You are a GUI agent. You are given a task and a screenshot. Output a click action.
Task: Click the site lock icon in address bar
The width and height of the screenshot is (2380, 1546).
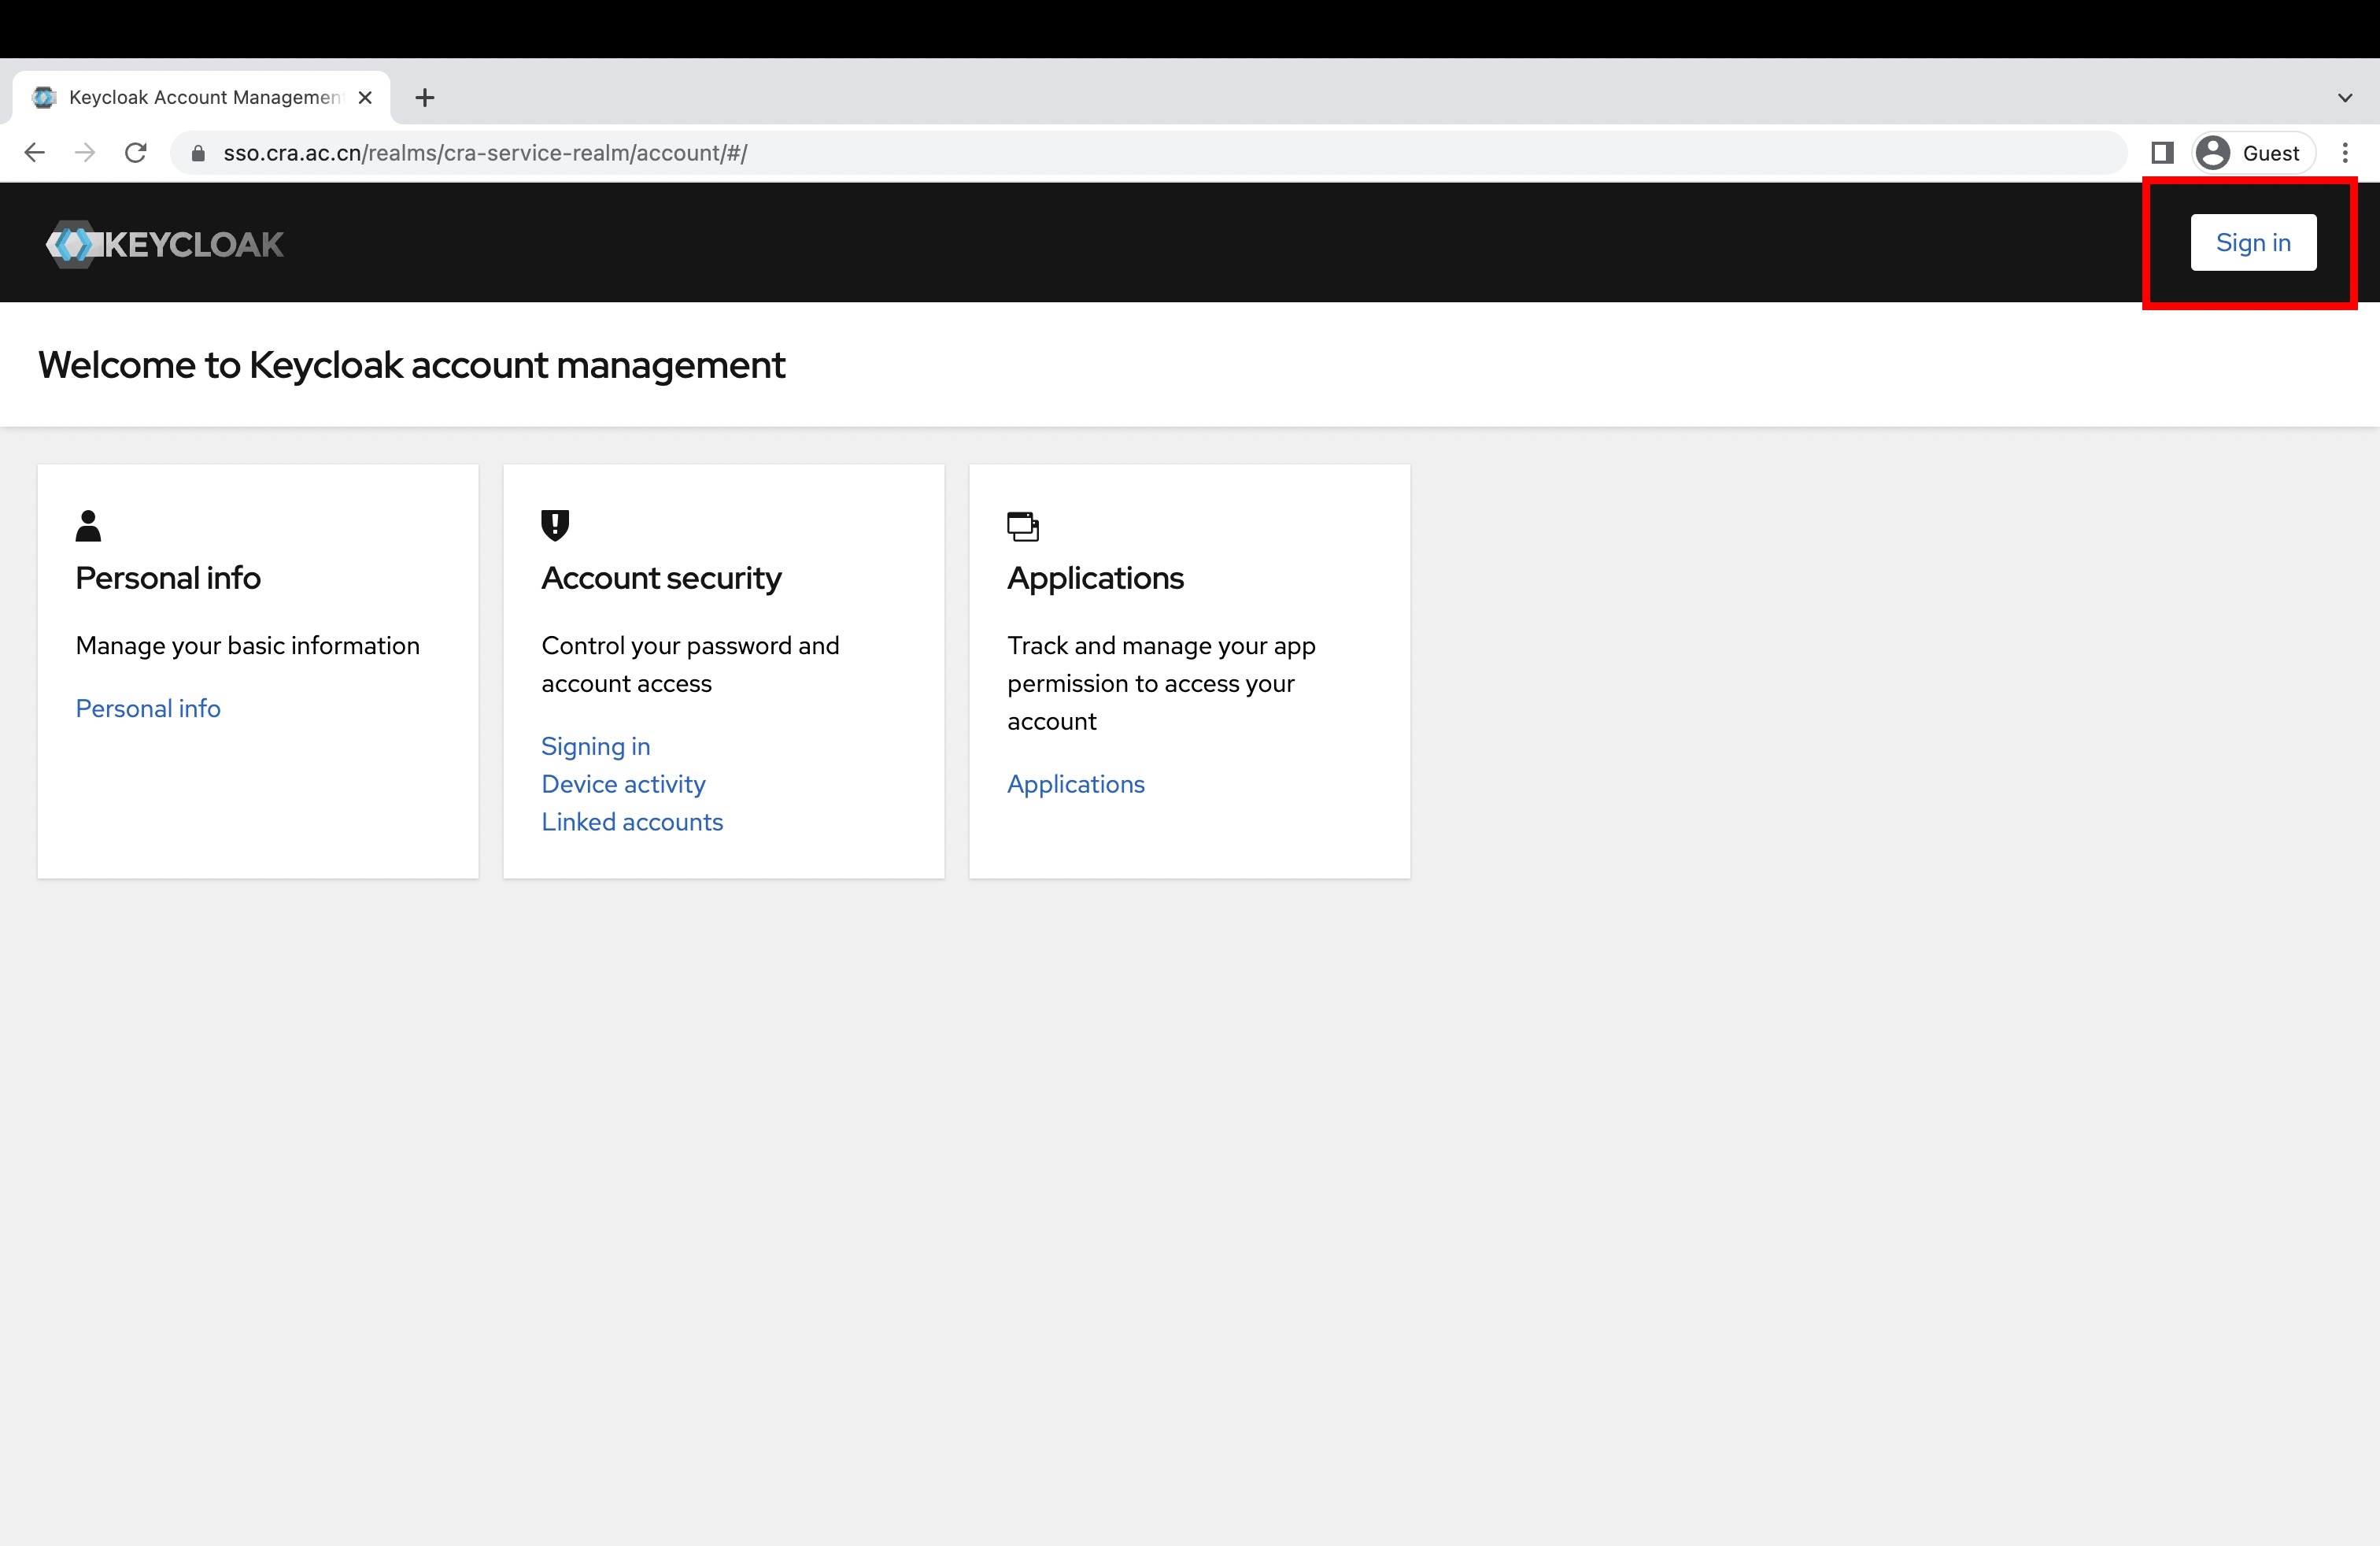[x=198, y=153]
